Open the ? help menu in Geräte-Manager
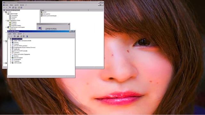The height and width of the screenshot is (115, 205). 23,34
